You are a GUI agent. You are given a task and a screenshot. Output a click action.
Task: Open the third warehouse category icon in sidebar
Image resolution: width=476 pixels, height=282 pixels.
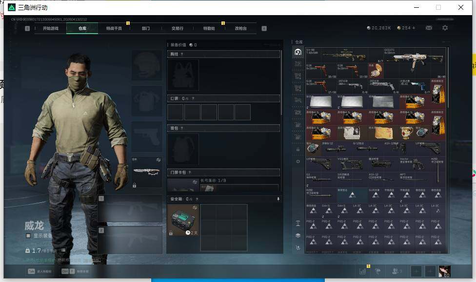point(298,76)
